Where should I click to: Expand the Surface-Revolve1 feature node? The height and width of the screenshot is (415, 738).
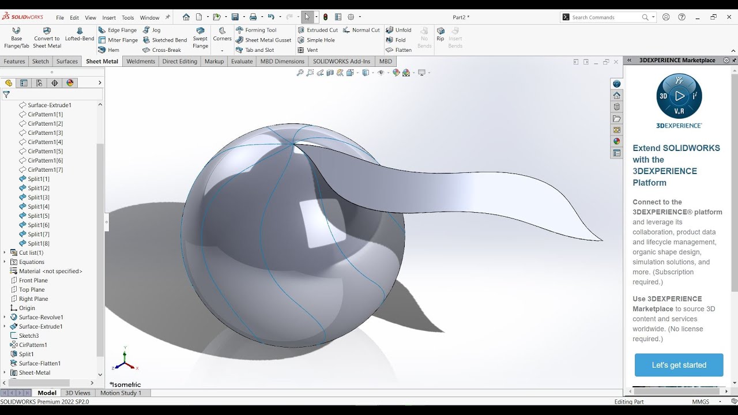click(5, 317)
